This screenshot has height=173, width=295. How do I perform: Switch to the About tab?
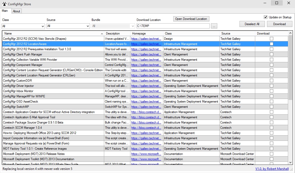click(x=16, y=11)
